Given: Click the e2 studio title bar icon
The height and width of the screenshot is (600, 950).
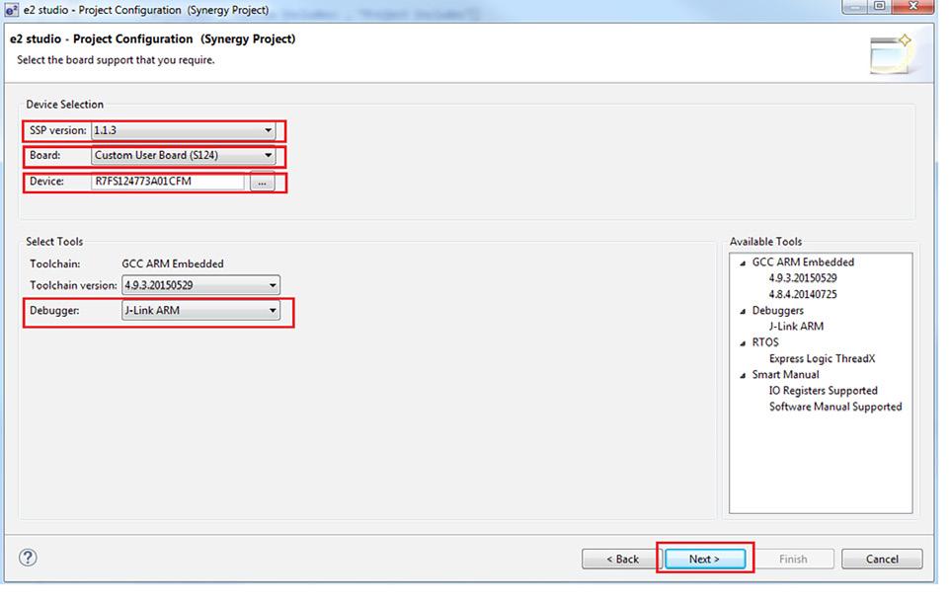Looking at the screenshot, I should (x=11, y=10).
